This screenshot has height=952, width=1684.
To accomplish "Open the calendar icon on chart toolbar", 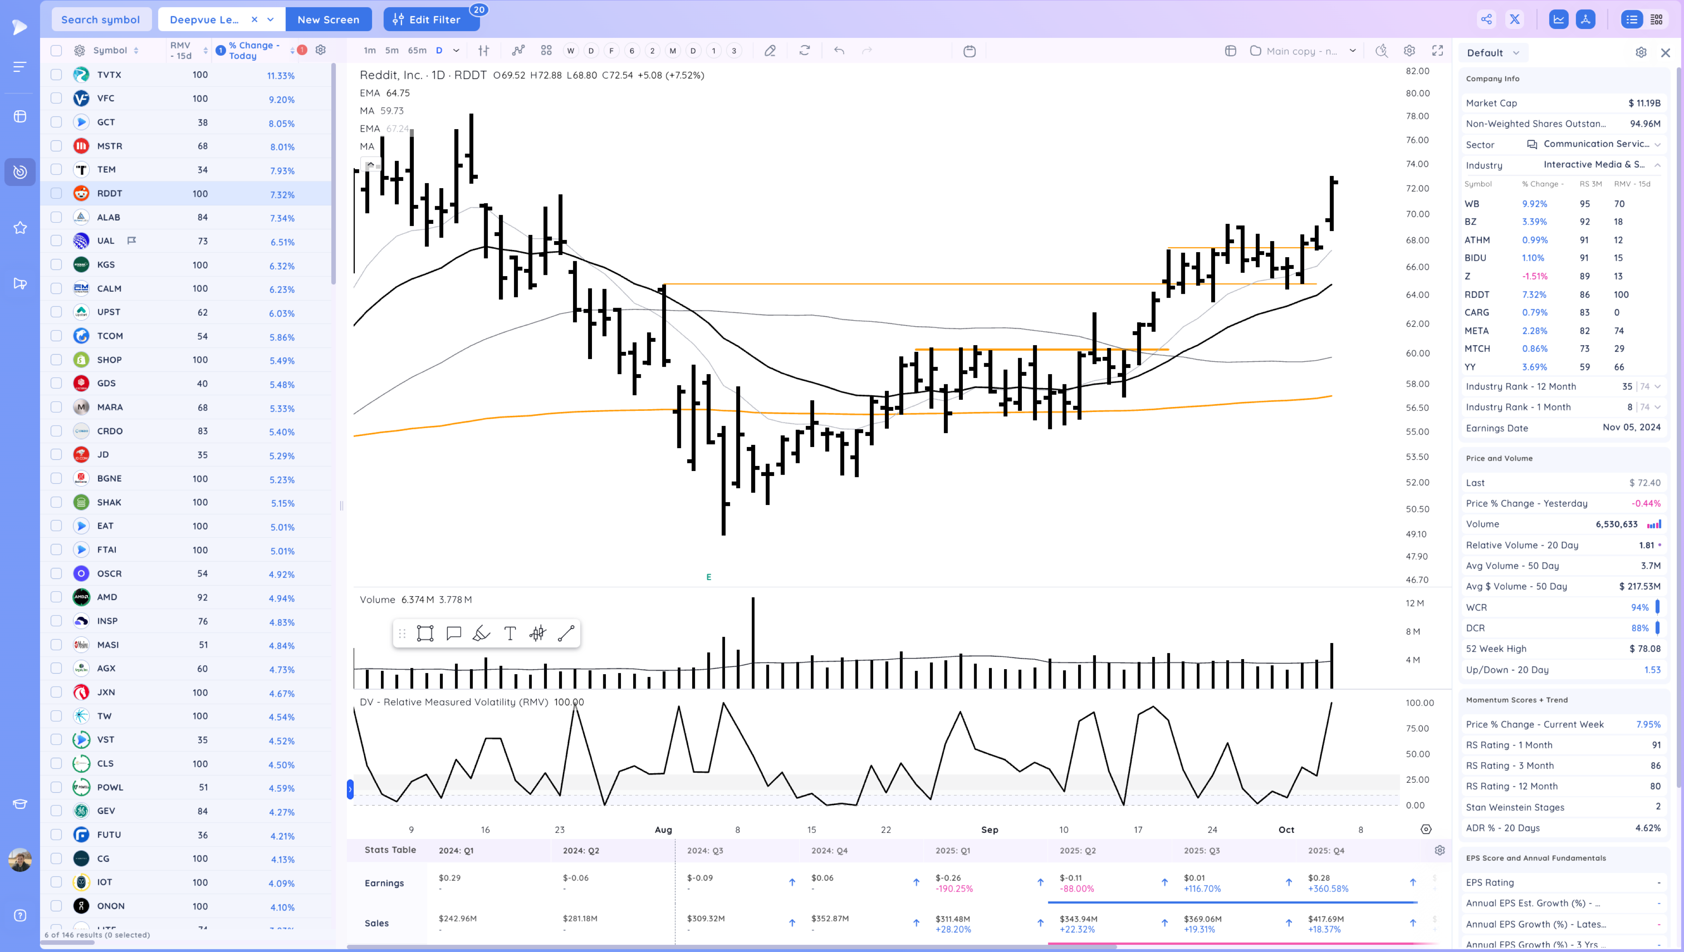I will point(970,51).
